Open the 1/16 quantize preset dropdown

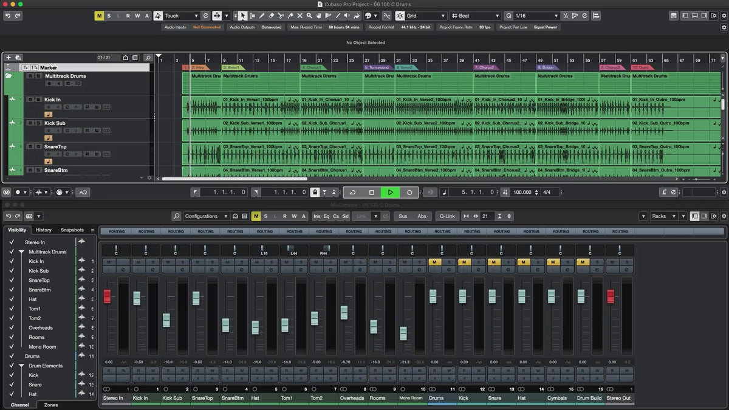(536, 16)
